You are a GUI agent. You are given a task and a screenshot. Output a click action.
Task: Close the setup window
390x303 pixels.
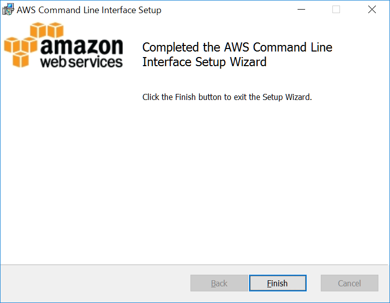372,10
